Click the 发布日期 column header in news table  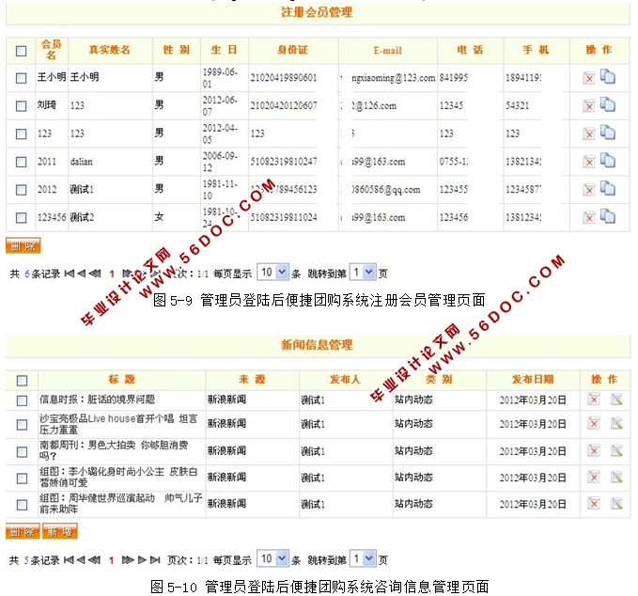click(x=533, y=380)
